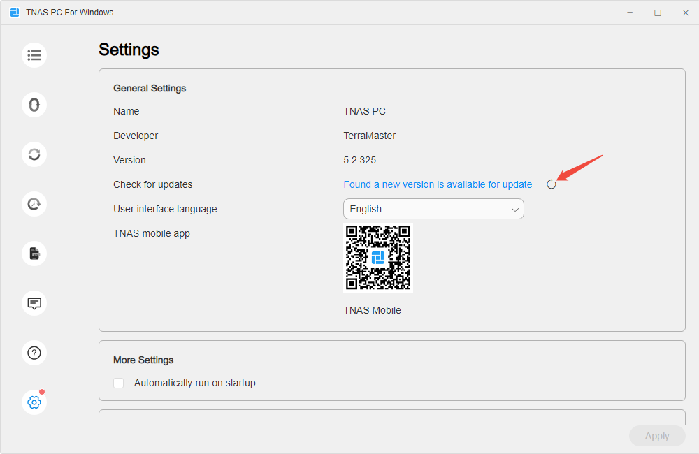Image resolution: width=699 pixels, height=454 pixels.
Task: Close the TNAS PC window
Action: (686, 13)
